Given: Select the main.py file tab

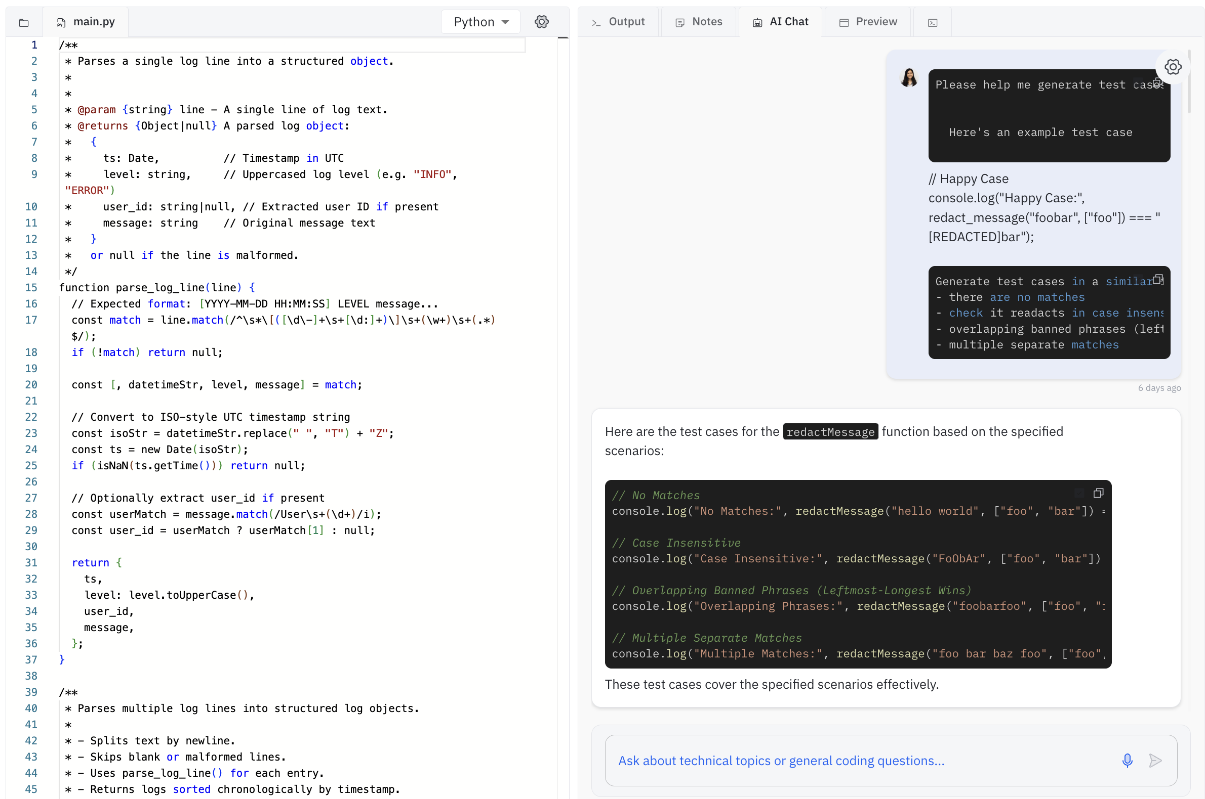Looking at the screenshot, I should pyautogui.click(x=86, y=22).
